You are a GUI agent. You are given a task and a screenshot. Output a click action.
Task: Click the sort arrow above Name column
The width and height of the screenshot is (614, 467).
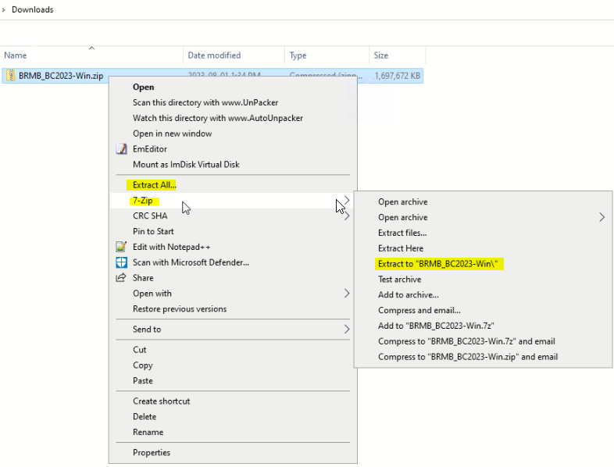point(91,48)
